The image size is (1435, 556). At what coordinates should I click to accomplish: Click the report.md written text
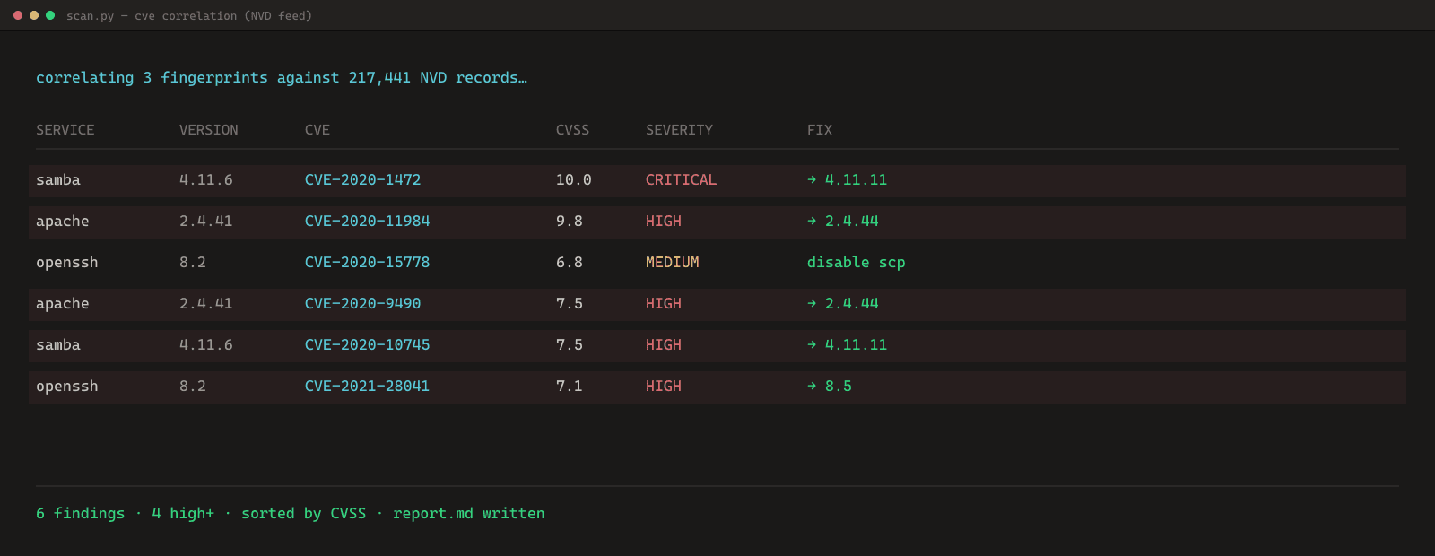point(469,514)
